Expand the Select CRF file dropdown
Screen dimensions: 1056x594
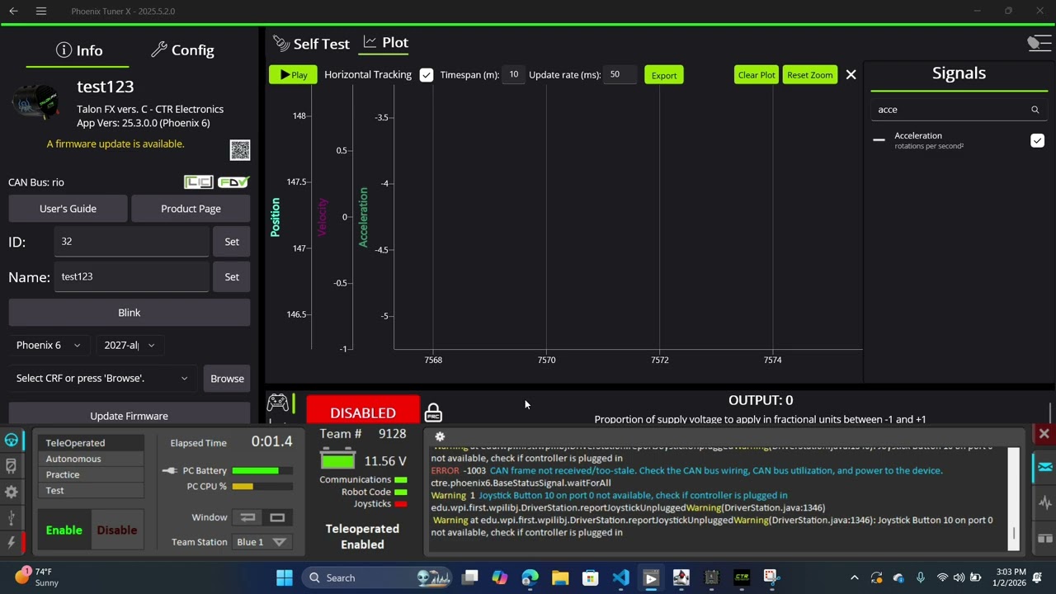tap(102, 379)
